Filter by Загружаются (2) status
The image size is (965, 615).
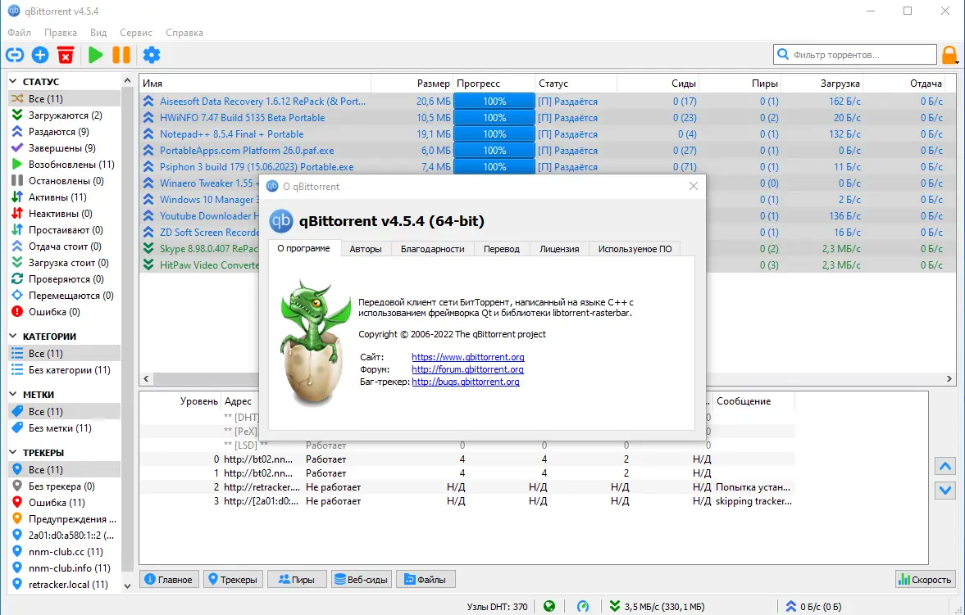(64, 115)
